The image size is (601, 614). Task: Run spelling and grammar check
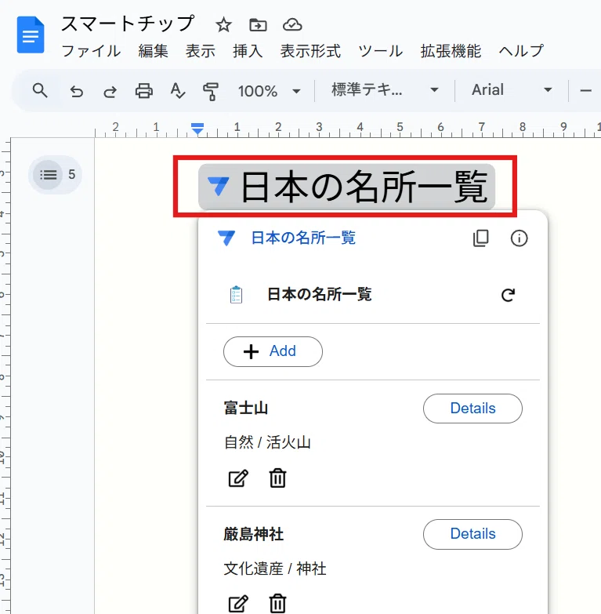pyautogui.click(x=178, y=91)
